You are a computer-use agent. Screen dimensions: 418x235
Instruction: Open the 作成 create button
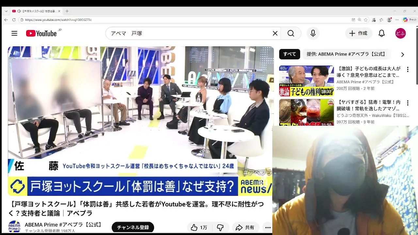(x=358, y=33)
